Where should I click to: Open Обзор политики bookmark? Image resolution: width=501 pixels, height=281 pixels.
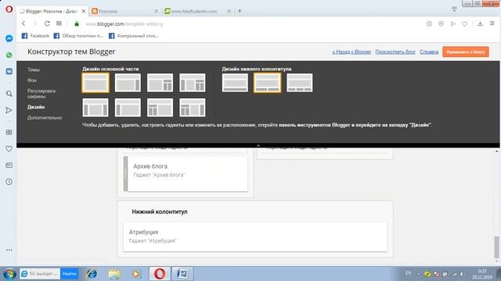click(x=78, y=36)
